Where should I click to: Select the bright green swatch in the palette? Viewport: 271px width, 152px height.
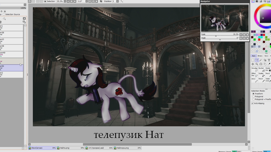(254, 40)
